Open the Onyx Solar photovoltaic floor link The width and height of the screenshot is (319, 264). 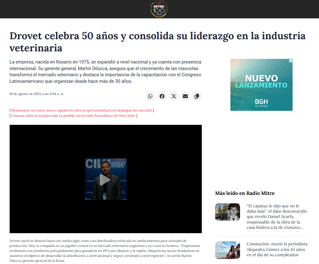pyautogui.click(x=73, y=115)
